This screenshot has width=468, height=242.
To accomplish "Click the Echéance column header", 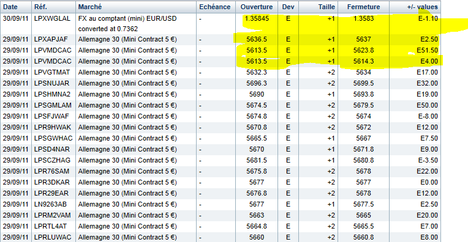I will tap(215, 7).
